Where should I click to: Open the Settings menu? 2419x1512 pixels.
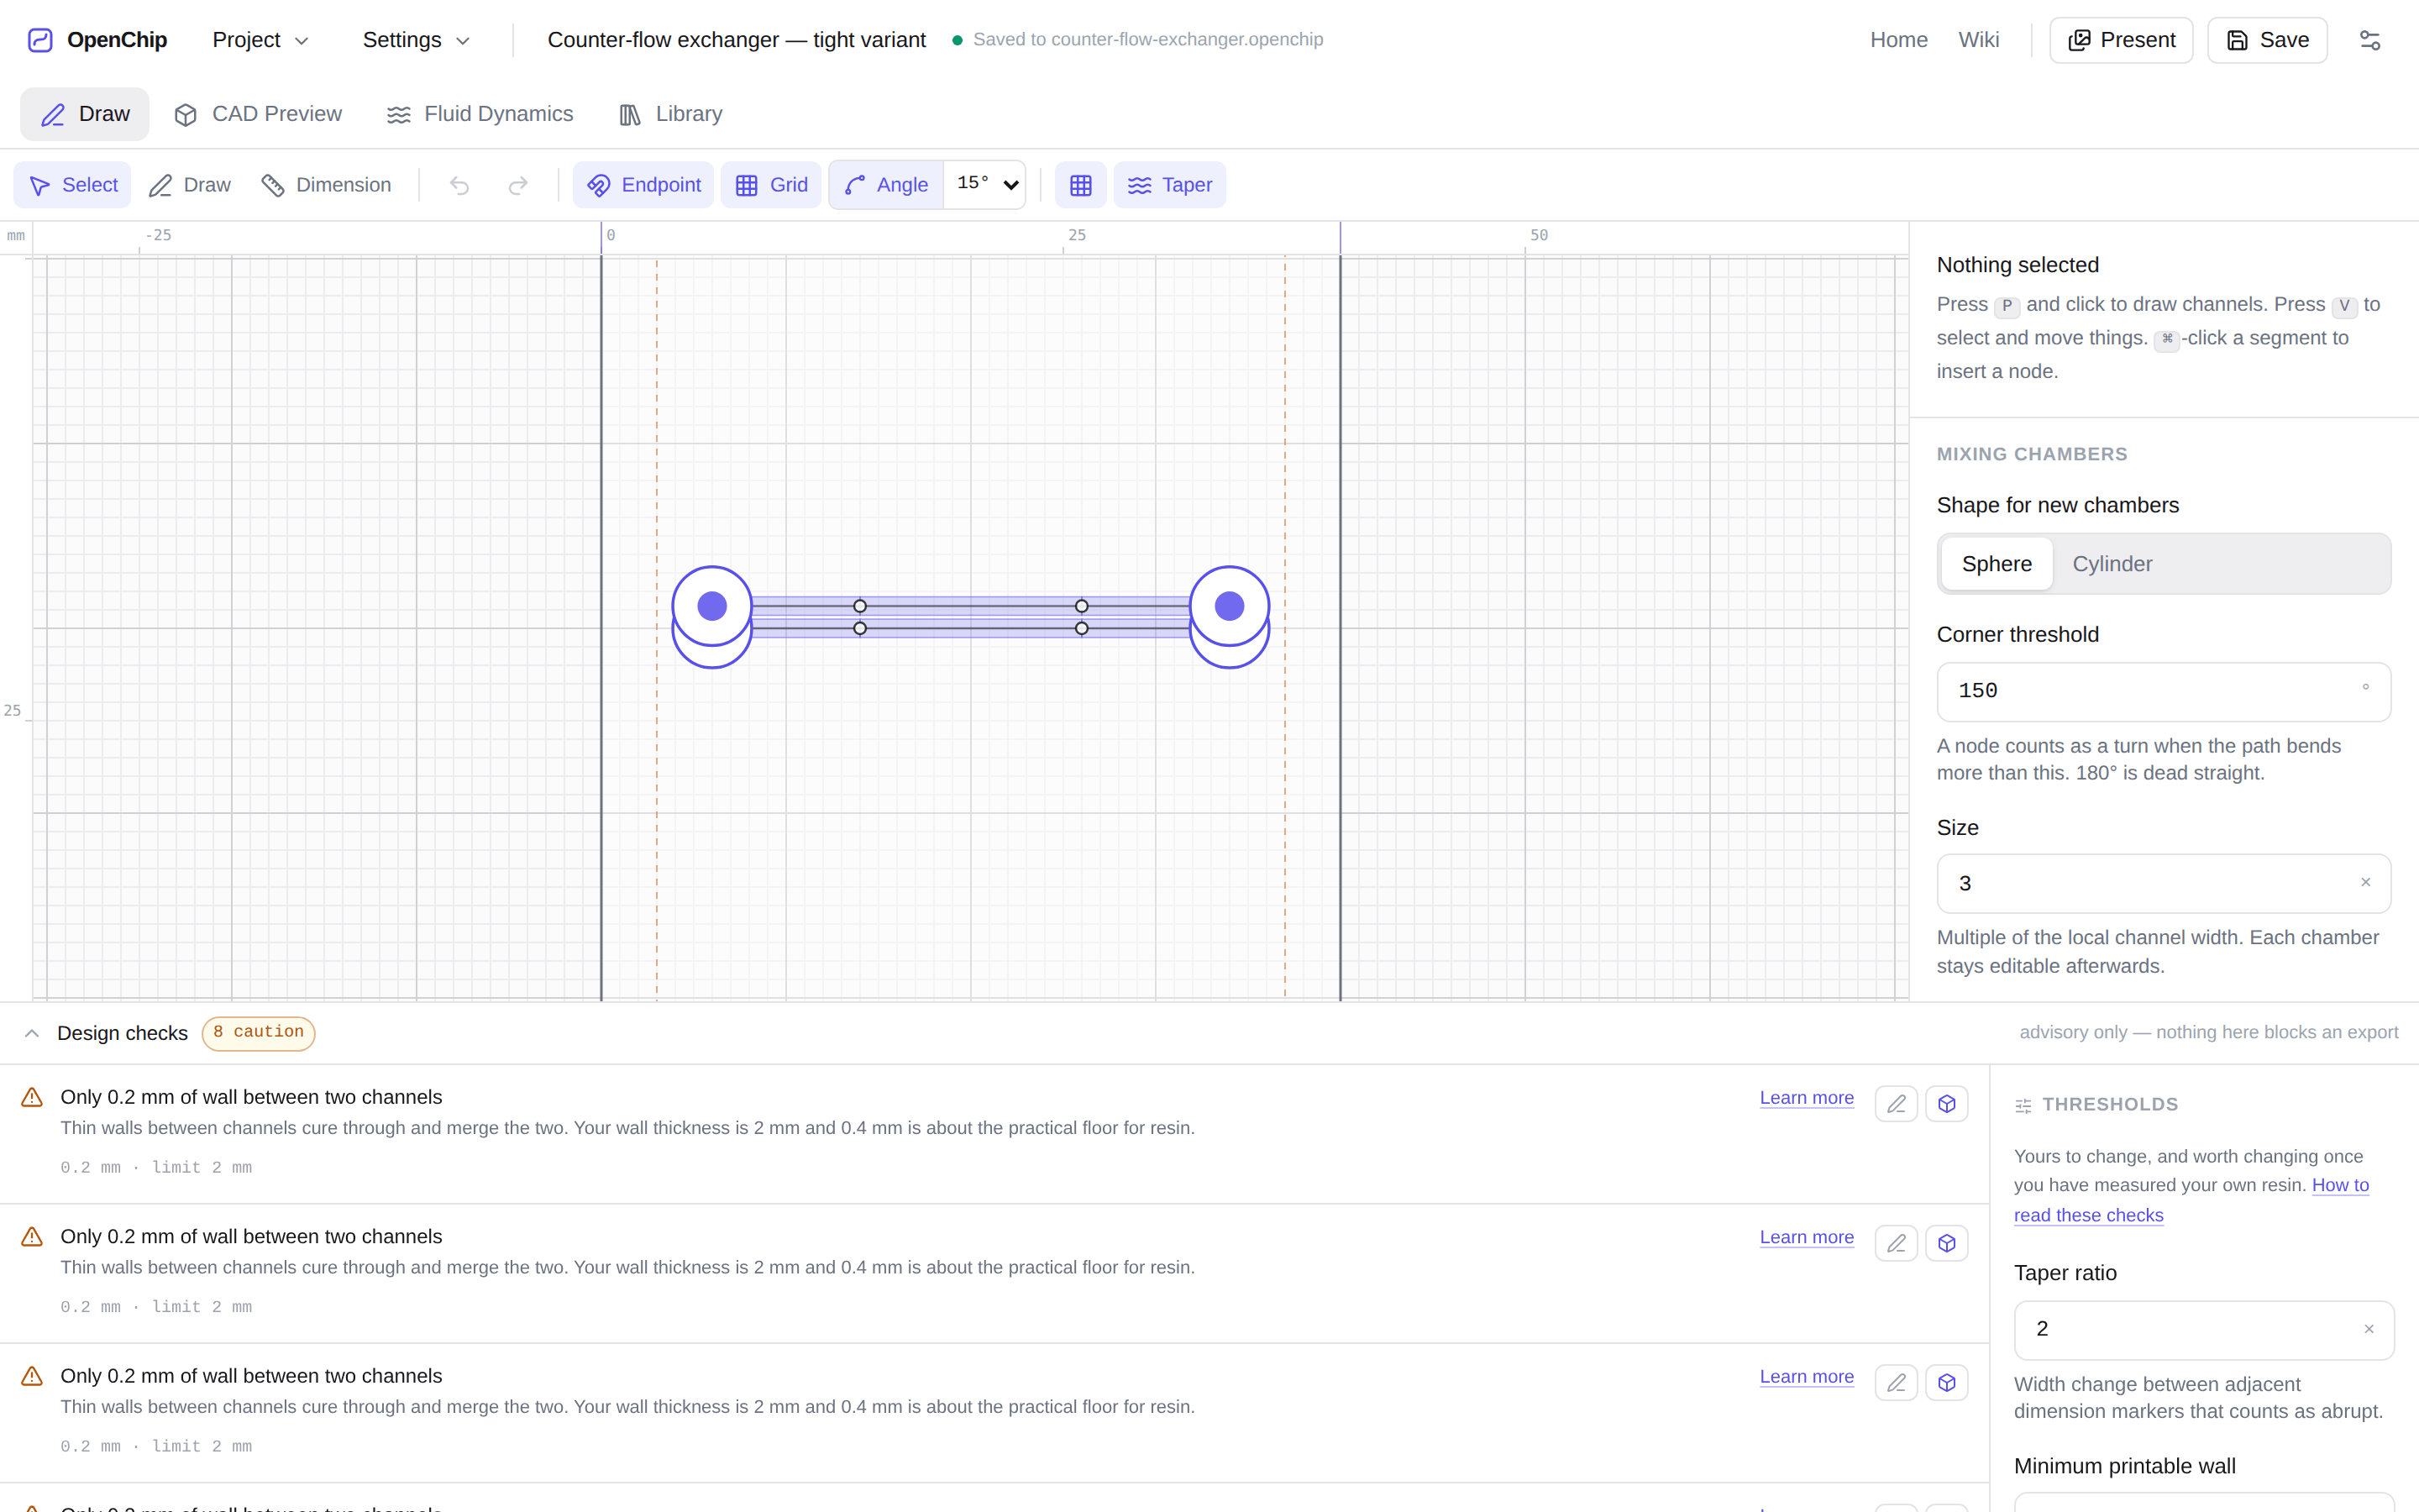[x=416, y=40]
